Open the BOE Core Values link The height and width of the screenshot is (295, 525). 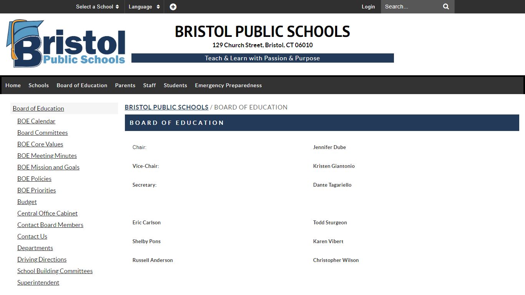click(x=40, y=144)
